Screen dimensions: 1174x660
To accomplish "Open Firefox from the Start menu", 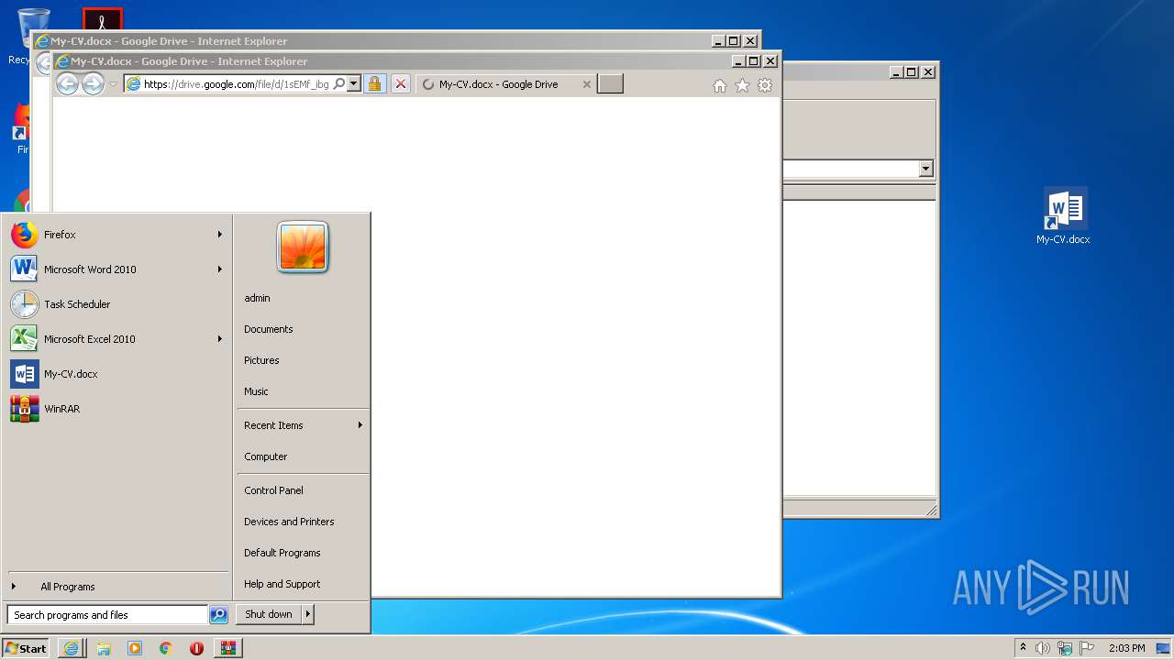I will [116, 235].
